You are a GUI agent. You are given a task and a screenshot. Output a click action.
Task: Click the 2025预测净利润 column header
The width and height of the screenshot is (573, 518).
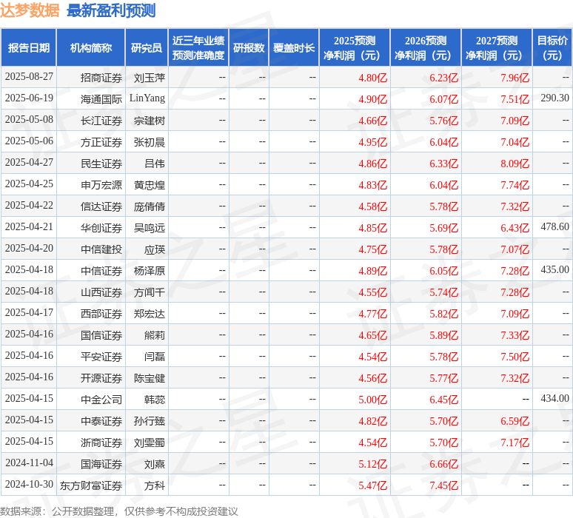(x=355, y=48)
